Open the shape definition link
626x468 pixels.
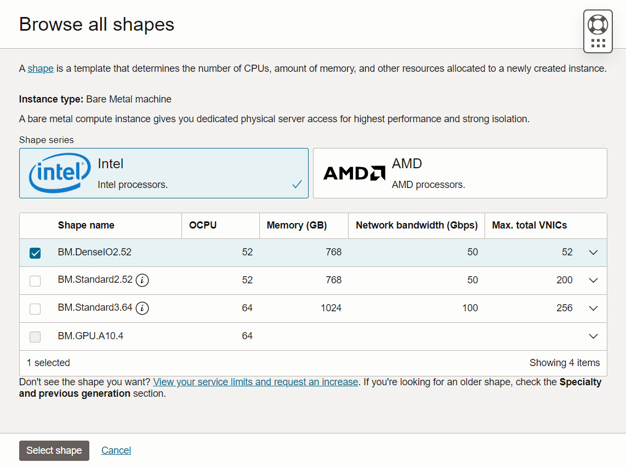41,69
